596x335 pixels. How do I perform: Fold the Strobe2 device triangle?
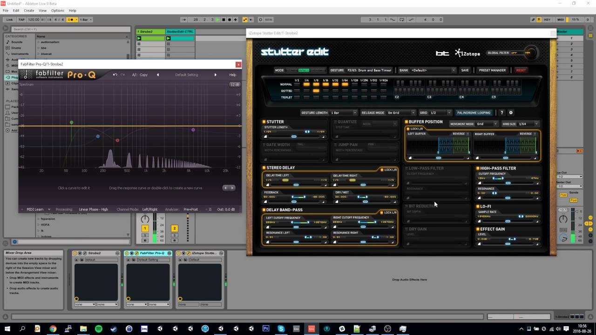pyautogui.click(x=80, y=253)
